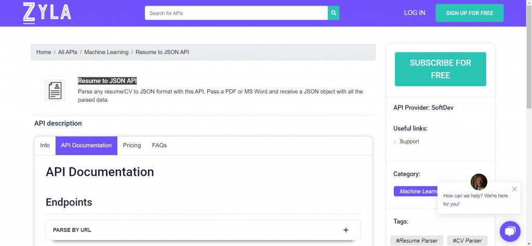
Task: Click the Machine Learning category badge
Action: pyautogui.click(x=416, y=191)
